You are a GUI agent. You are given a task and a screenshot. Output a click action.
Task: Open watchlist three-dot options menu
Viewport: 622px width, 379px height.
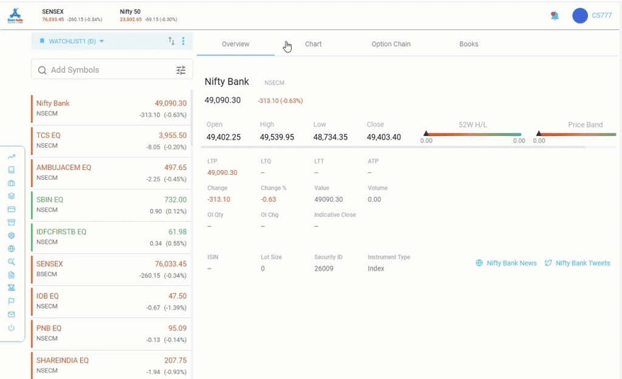click(x=183, y=41)
